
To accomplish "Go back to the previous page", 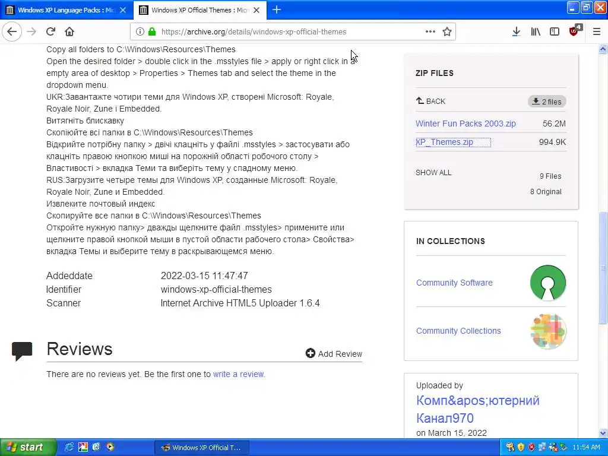I will pos(12,31).
